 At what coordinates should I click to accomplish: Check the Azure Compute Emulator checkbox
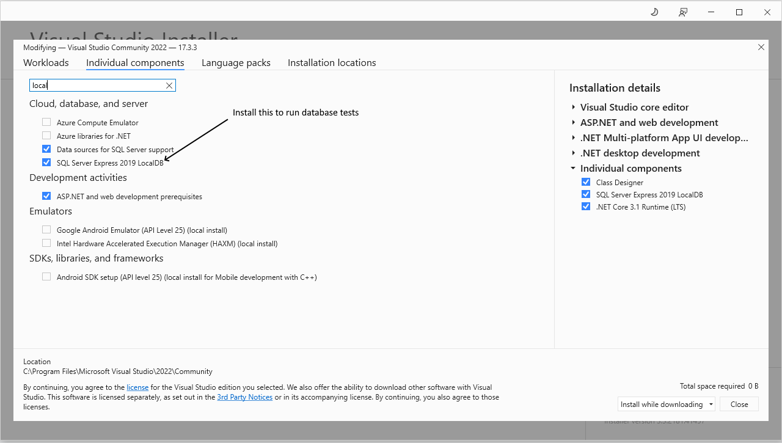[x=46, y=122]
